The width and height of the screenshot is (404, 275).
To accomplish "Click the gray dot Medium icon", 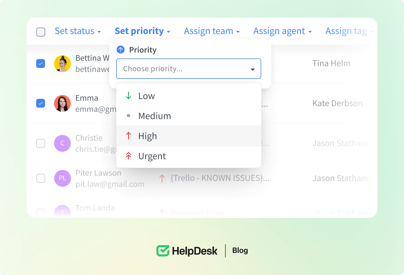I will 128,116.
